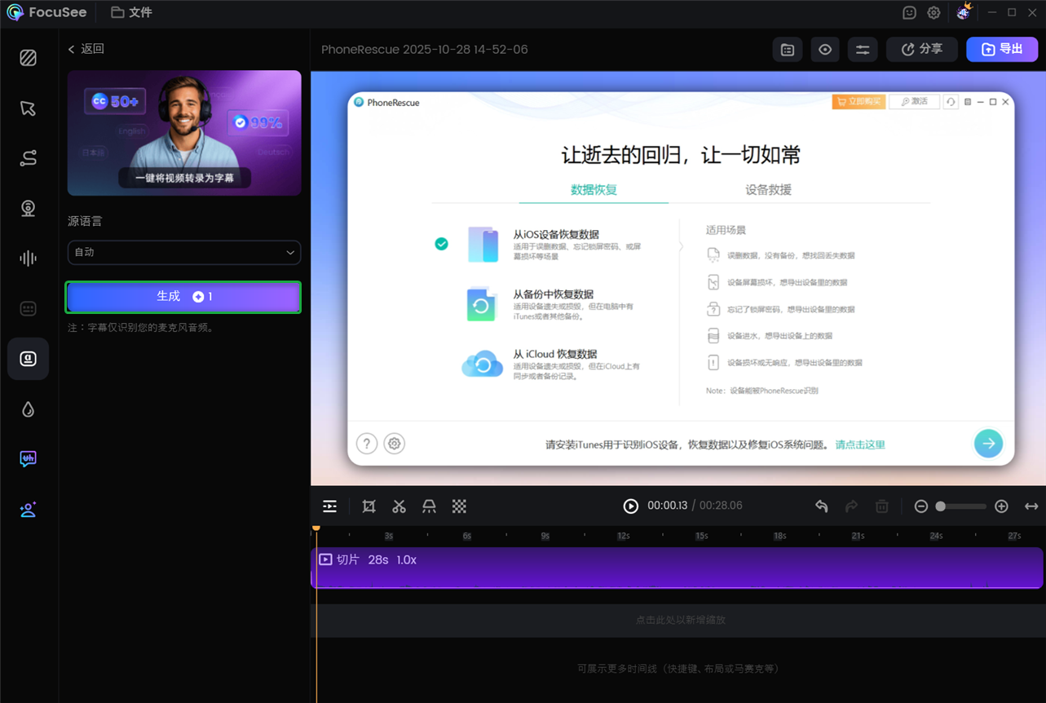Select the crop tool in timeline toolbar
The width and height of the screenshot is (1046, 703).
click(369, 506)
